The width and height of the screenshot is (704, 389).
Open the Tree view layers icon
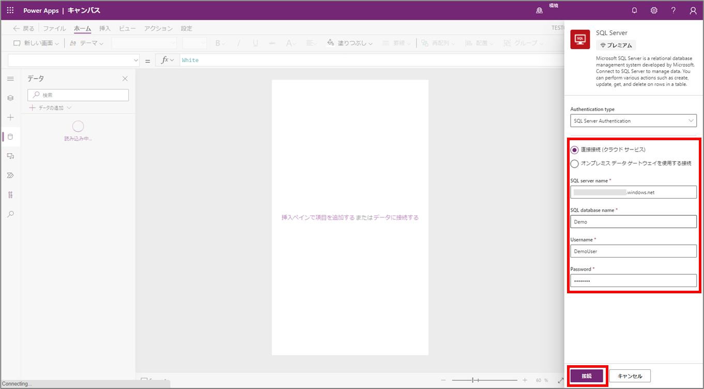tap(10, 98)
